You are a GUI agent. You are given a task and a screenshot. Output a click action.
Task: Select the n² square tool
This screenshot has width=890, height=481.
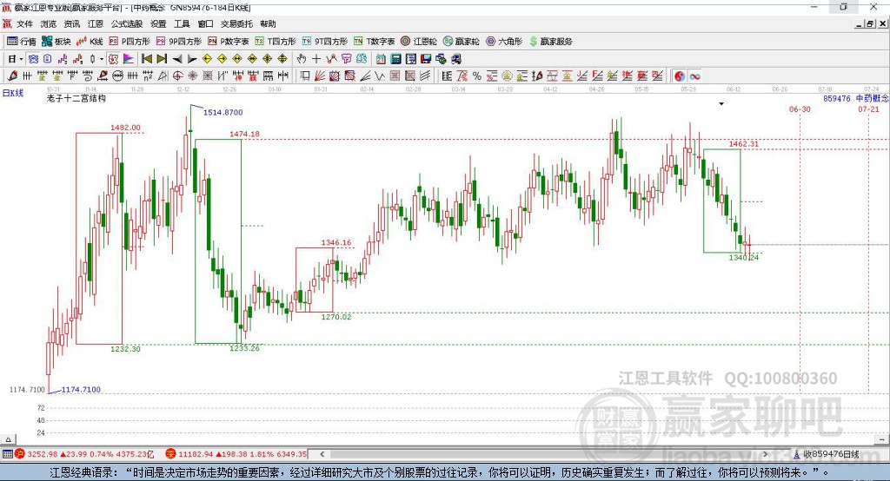click(148, 76)
